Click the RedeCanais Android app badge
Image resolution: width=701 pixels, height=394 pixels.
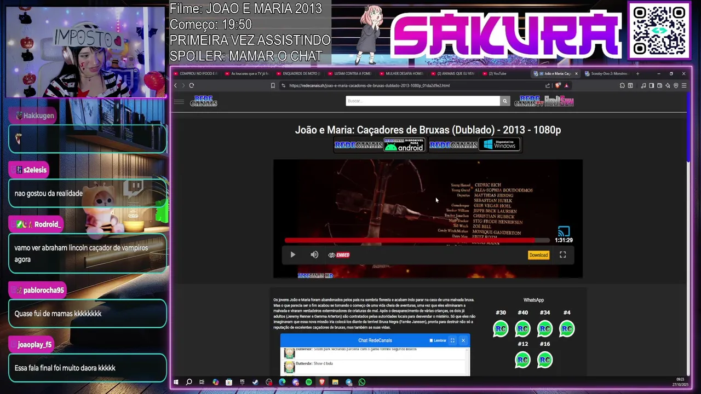(380, 145)
